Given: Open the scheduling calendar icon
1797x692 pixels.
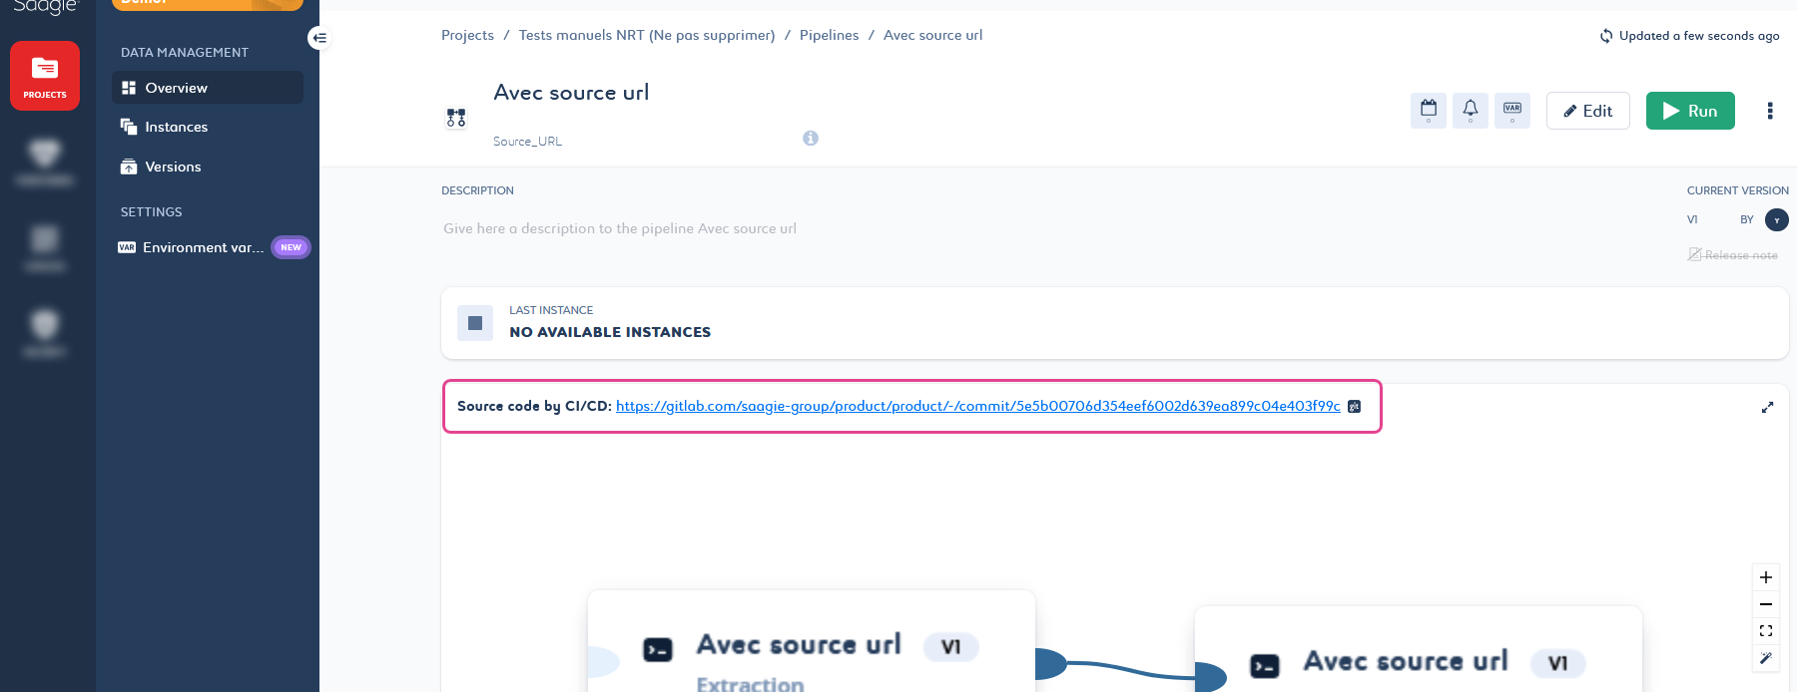Looking at the screenshot, I should pos(1429,111).
